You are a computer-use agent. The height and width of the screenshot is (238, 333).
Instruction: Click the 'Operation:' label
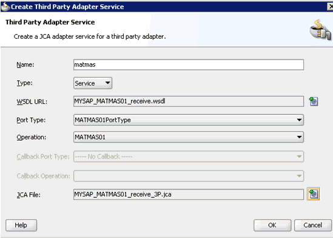(31, 137)
